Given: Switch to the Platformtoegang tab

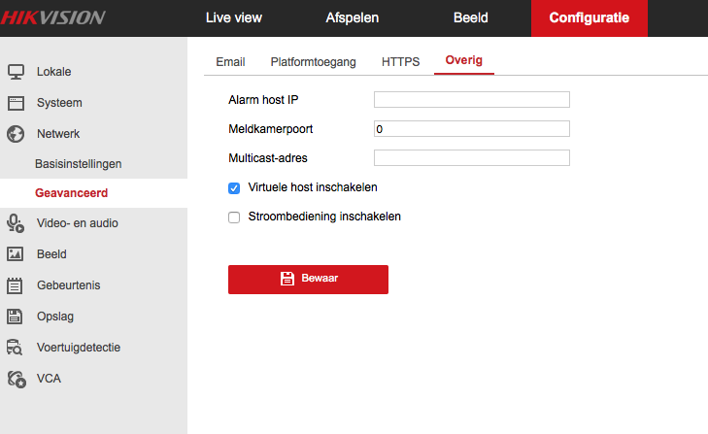Looking at the screenshot, I should click(x=313, y=62).
